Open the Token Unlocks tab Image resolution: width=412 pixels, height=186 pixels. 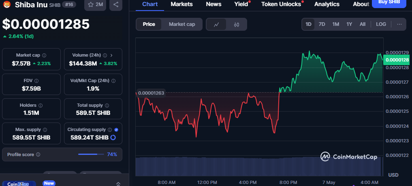point(281,4)
